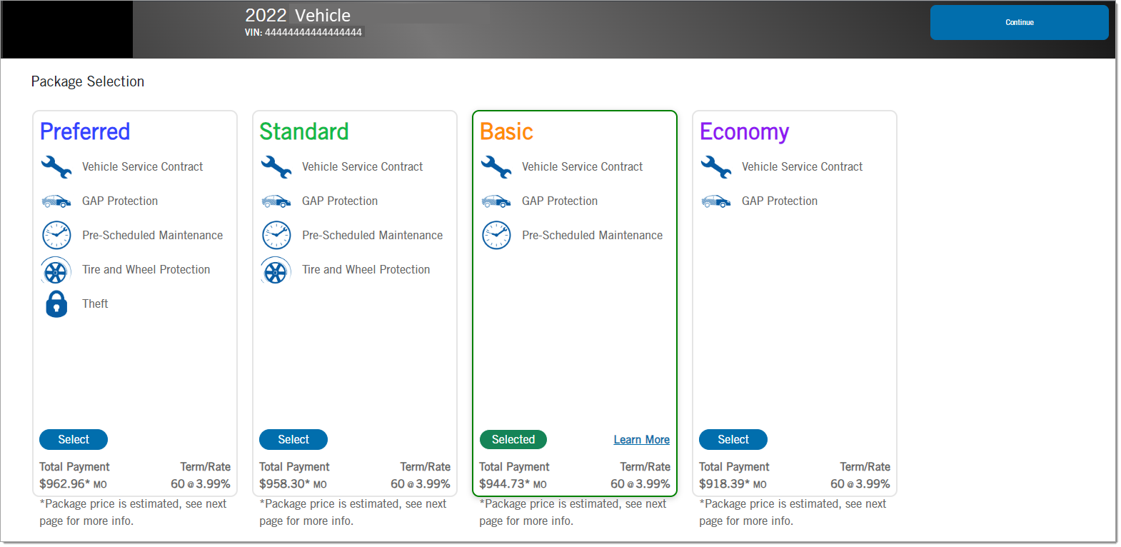1121x547 pixels.
Task: Open the Learn More link in Basic
Action: pos(641,439)
